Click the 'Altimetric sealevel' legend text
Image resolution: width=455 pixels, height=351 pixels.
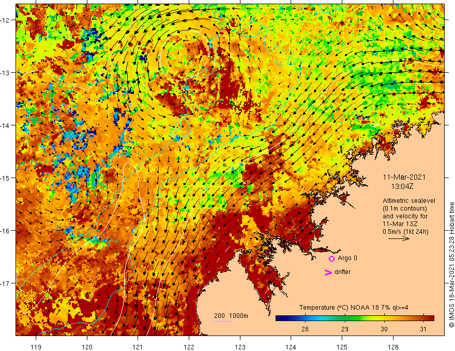(x=409, y=201)
